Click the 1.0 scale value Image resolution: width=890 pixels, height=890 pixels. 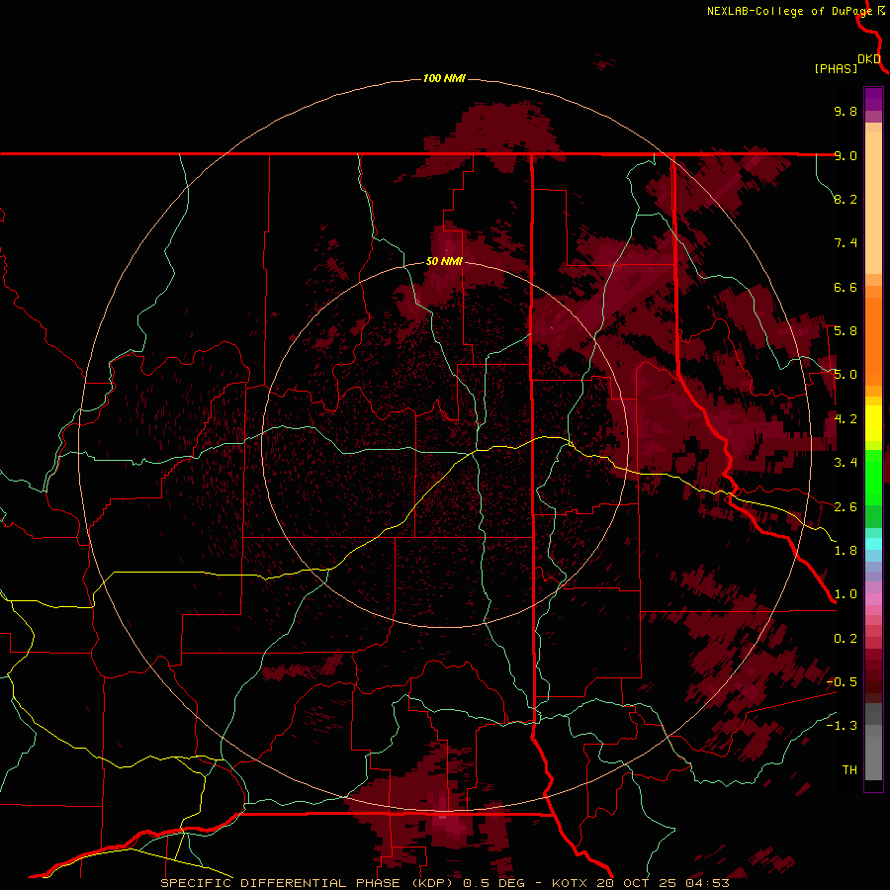[845, 594]
